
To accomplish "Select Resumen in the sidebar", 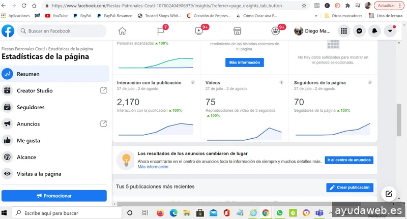I will (x=54, y=74).
